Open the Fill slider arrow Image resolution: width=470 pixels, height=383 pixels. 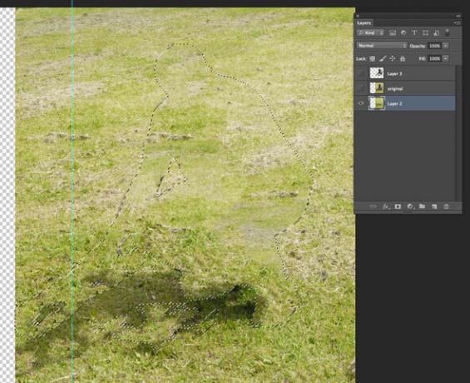tap(446, 58)
